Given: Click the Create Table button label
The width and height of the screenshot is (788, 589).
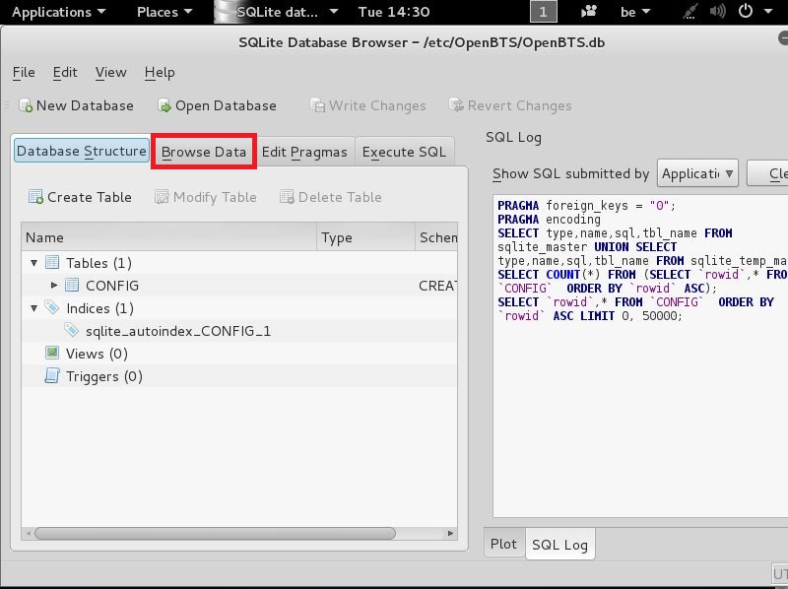Looking at the screenshot, I should pos(90,197).
